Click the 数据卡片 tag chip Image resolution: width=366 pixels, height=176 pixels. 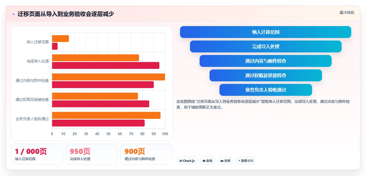coord(246,161)
